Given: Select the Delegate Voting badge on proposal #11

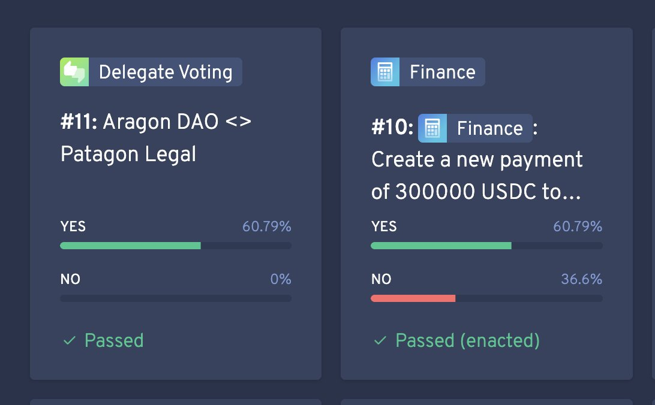Looking at the screenshot, I should 151,71.
